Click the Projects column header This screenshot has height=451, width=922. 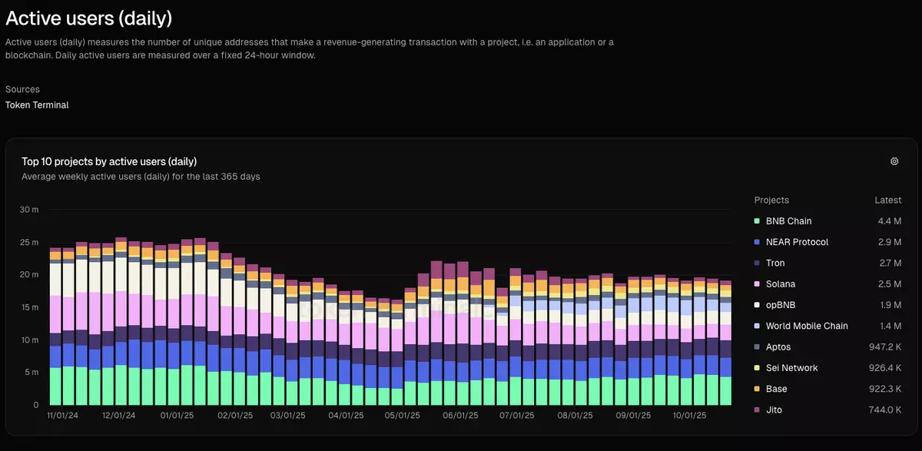[x=771, y=200]
